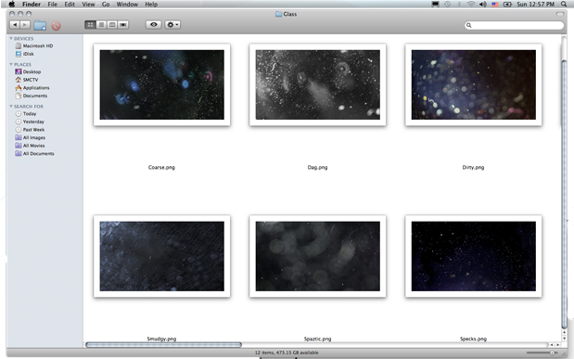Image resolution: width=574 pixels, height=359 pixels.
Task: Click the Forward navigation arrow
Action: (x=25, y=25)
